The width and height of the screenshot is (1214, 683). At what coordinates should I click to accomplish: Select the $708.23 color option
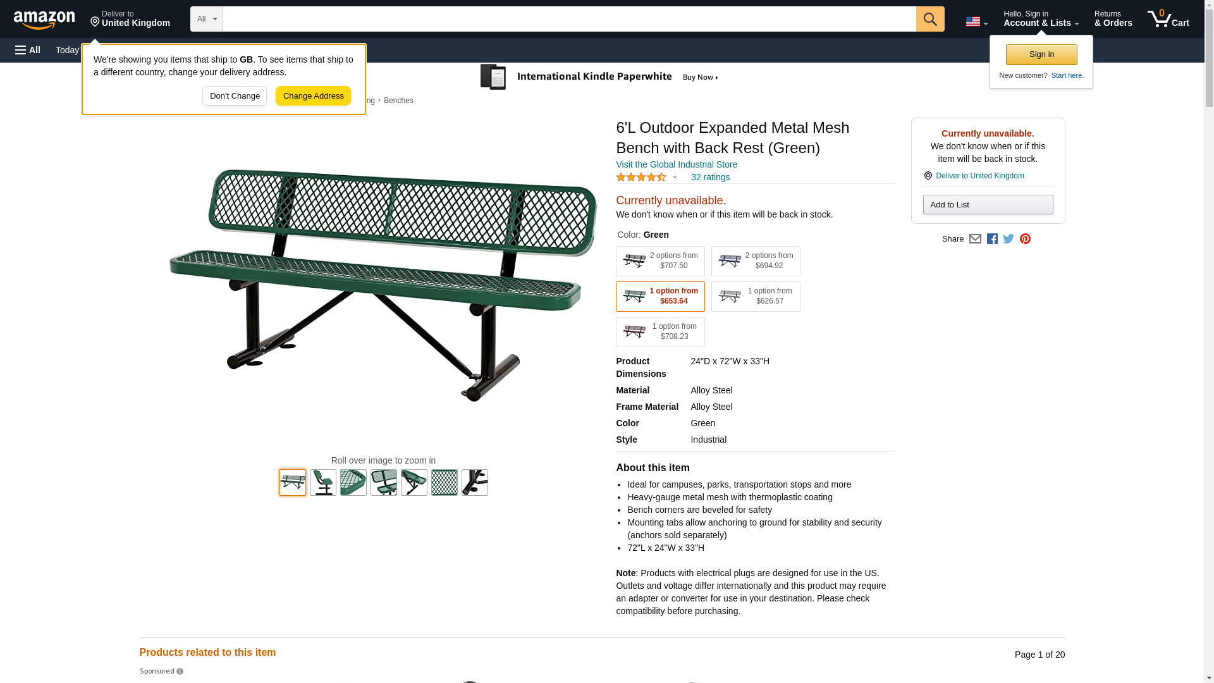click(x=660, y=332)
